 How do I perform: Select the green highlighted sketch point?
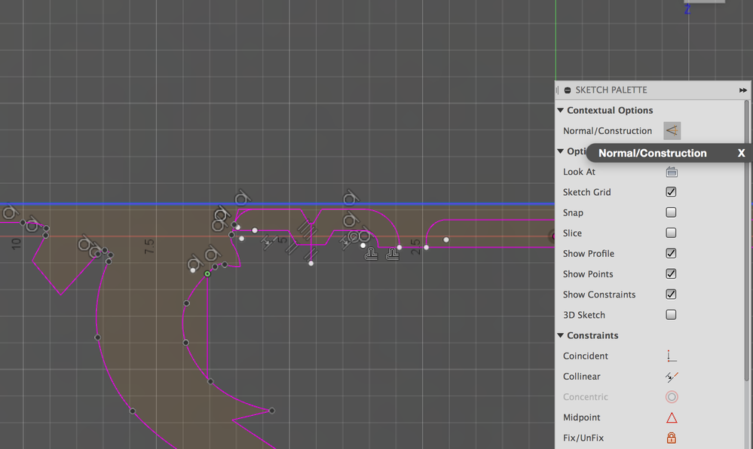[207, 273]
